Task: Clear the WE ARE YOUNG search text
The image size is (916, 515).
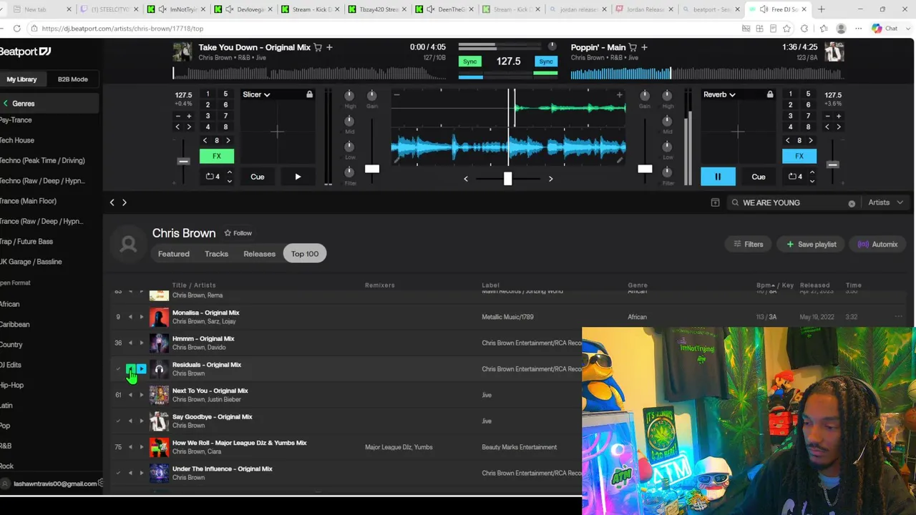Action: click(x=852, y=203)
